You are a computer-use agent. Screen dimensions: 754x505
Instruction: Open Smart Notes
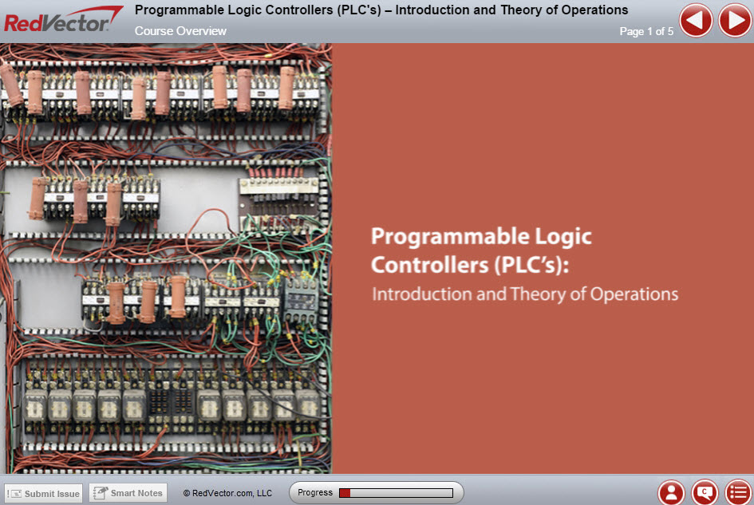tap(128, 493)
